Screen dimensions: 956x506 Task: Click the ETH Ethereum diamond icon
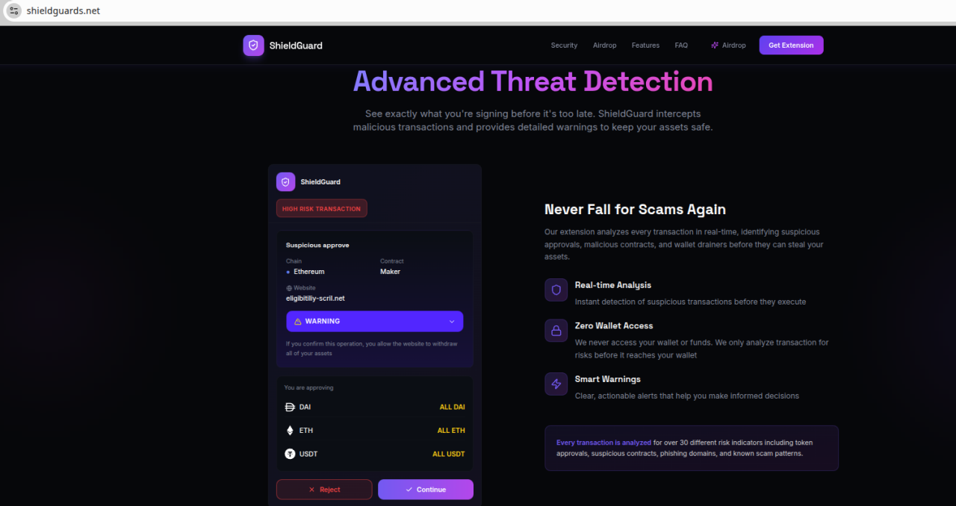(x=290, y=430)
